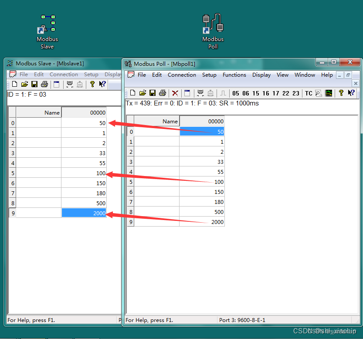Viewport: 363px width, 339px height.
Task: Select value 33 in Modbus Poll row 3
Action: pos(202,162)
